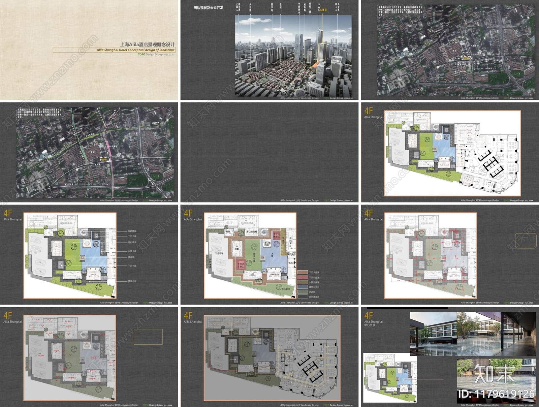Screen dimensions: 539x407
Task: Click the red 下沉卡座区 legend swatch
Action: pyautogui.click(x=303, y=277)
